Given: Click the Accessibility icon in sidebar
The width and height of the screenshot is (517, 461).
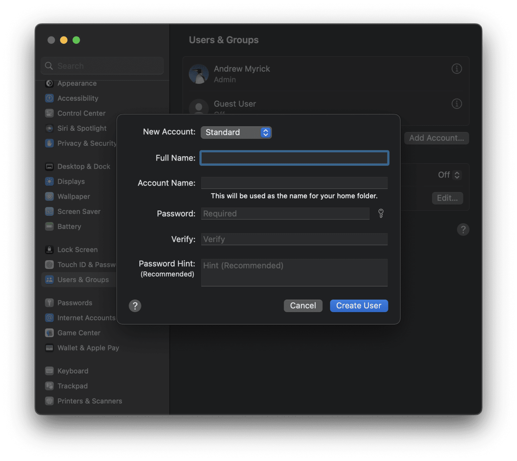Looking at the screenshot, I should (x=49, y=98).
